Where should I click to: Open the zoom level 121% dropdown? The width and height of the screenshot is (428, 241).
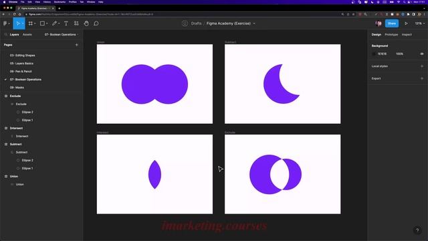(420, 23)
